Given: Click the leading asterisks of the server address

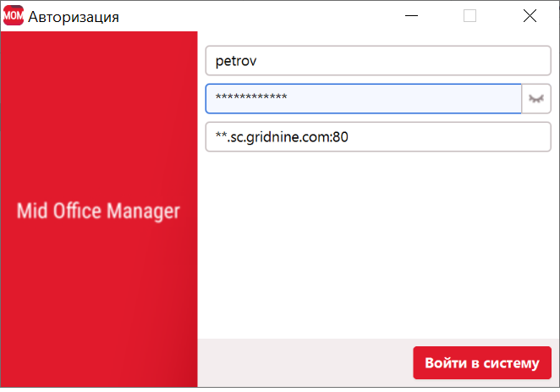Looking at the screenshot, I should point(222,137).
